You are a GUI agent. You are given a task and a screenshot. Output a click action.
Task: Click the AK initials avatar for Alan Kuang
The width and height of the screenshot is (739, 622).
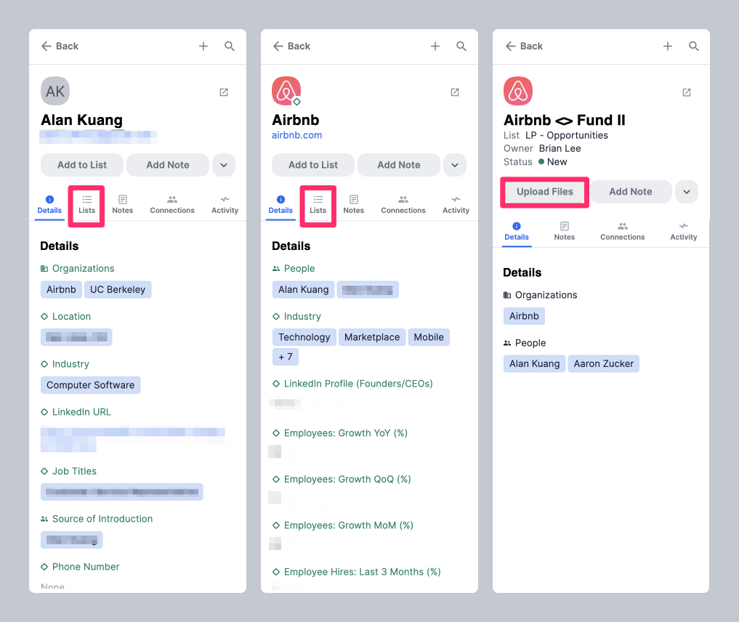[x=54, y=91]
